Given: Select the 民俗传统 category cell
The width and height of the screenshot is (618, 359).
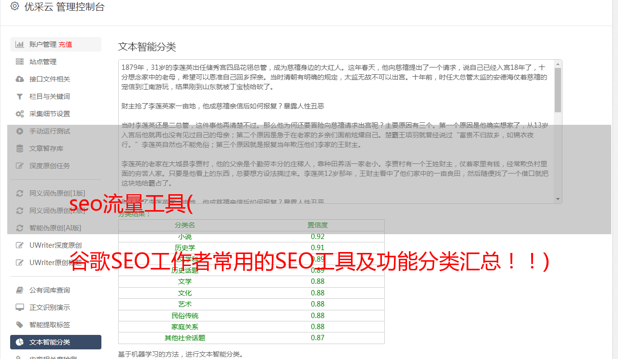Looking at the screenshot, I should [185, 316].
